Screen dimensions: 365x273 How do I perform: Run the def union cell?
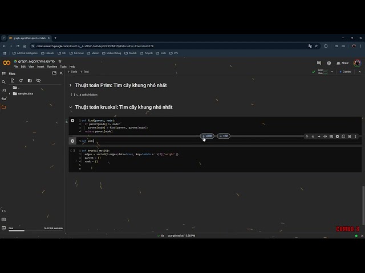point(72,141)
